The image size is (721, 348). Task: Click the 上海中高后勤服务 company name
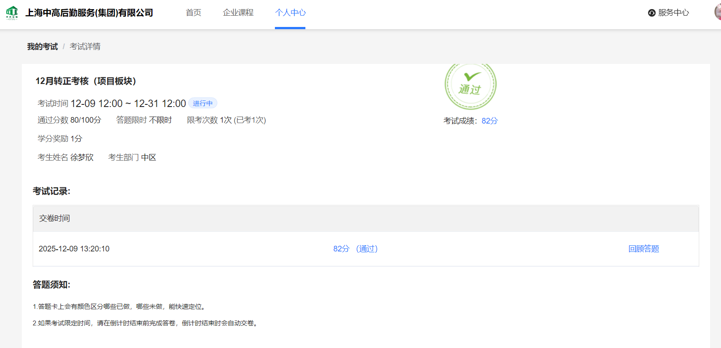click(89, 13)
